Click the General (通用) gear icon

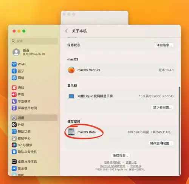(14, 118)
